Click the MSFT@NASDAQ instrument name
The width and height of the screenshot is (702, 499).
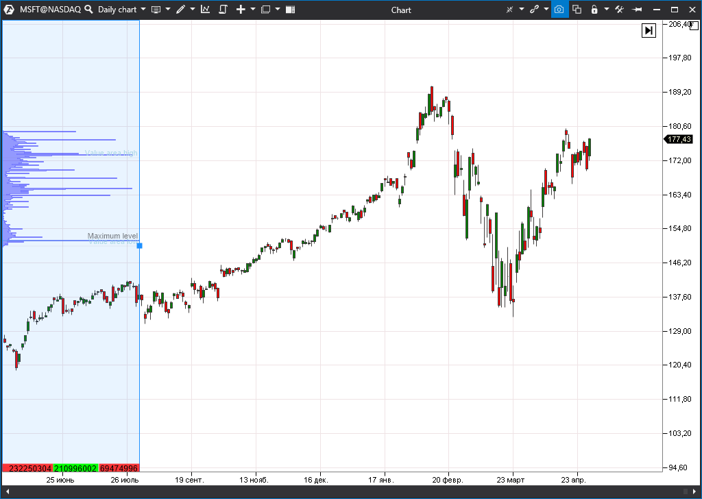(x=50, y=10)
